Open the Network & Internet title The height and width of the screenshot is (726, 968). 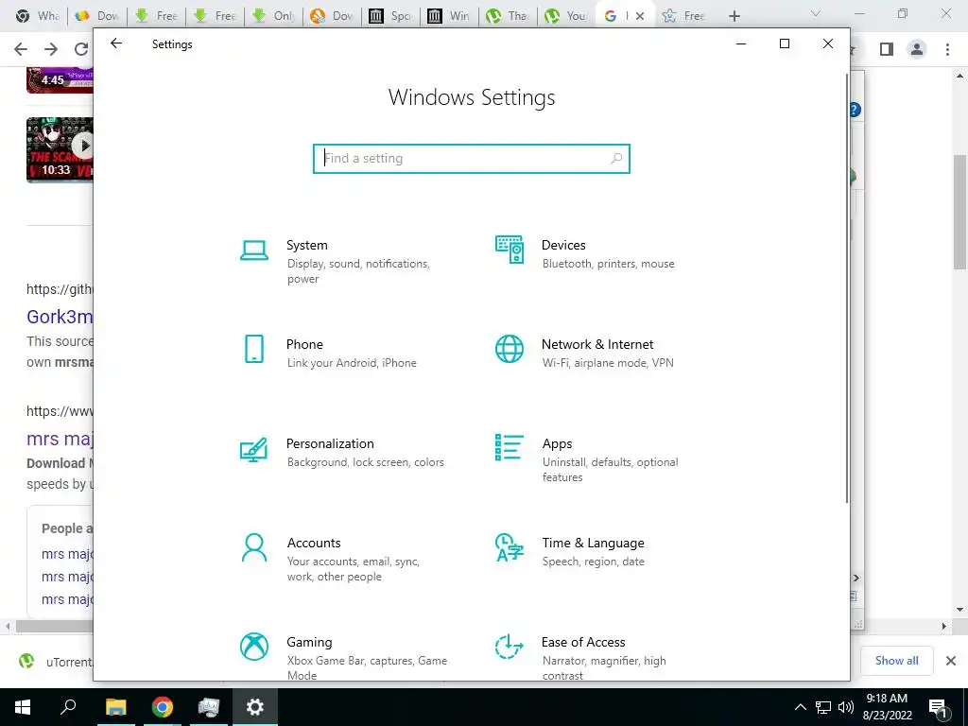(x=597, y=344)
